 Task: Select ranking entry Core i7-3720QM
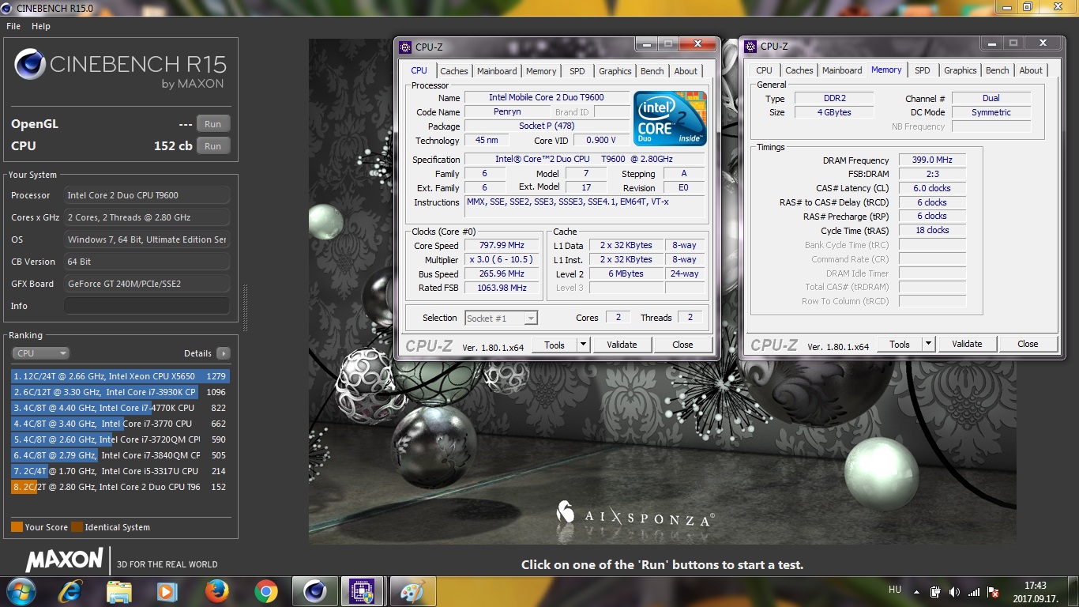120,439
